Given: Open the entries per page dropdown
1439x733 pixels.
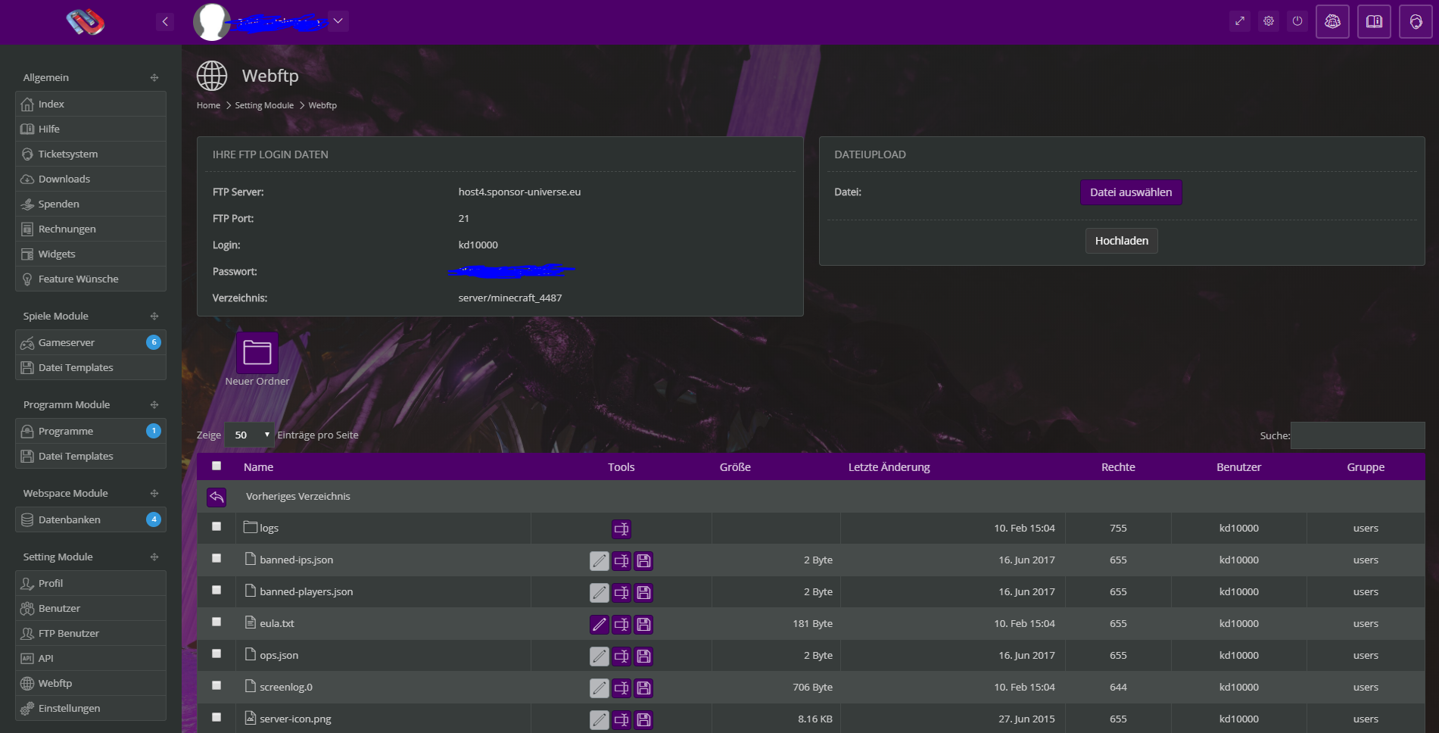Looking at the screenshot, I should (x=250, y=435).
